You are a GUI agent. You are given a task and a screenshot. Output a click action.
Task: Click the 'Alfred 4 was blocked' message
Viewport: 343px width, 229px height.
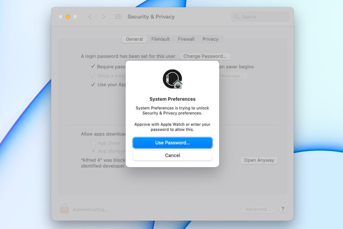click(103, 163)
